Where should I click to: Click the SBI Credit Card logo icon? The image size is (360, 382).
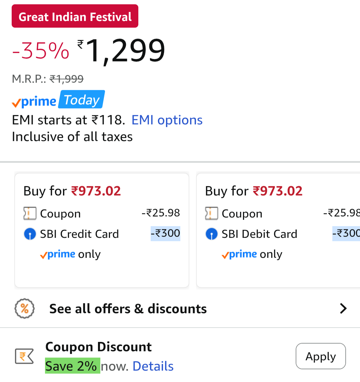point(30,234)
